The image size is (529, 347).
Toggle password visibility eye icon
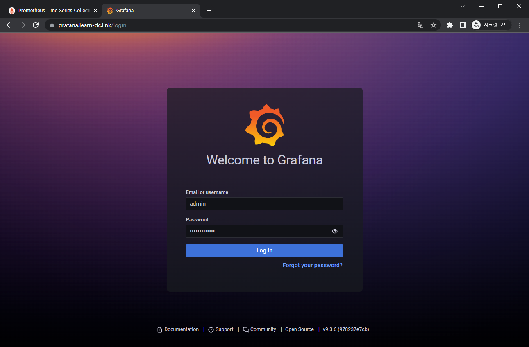(x=335, y=231)
